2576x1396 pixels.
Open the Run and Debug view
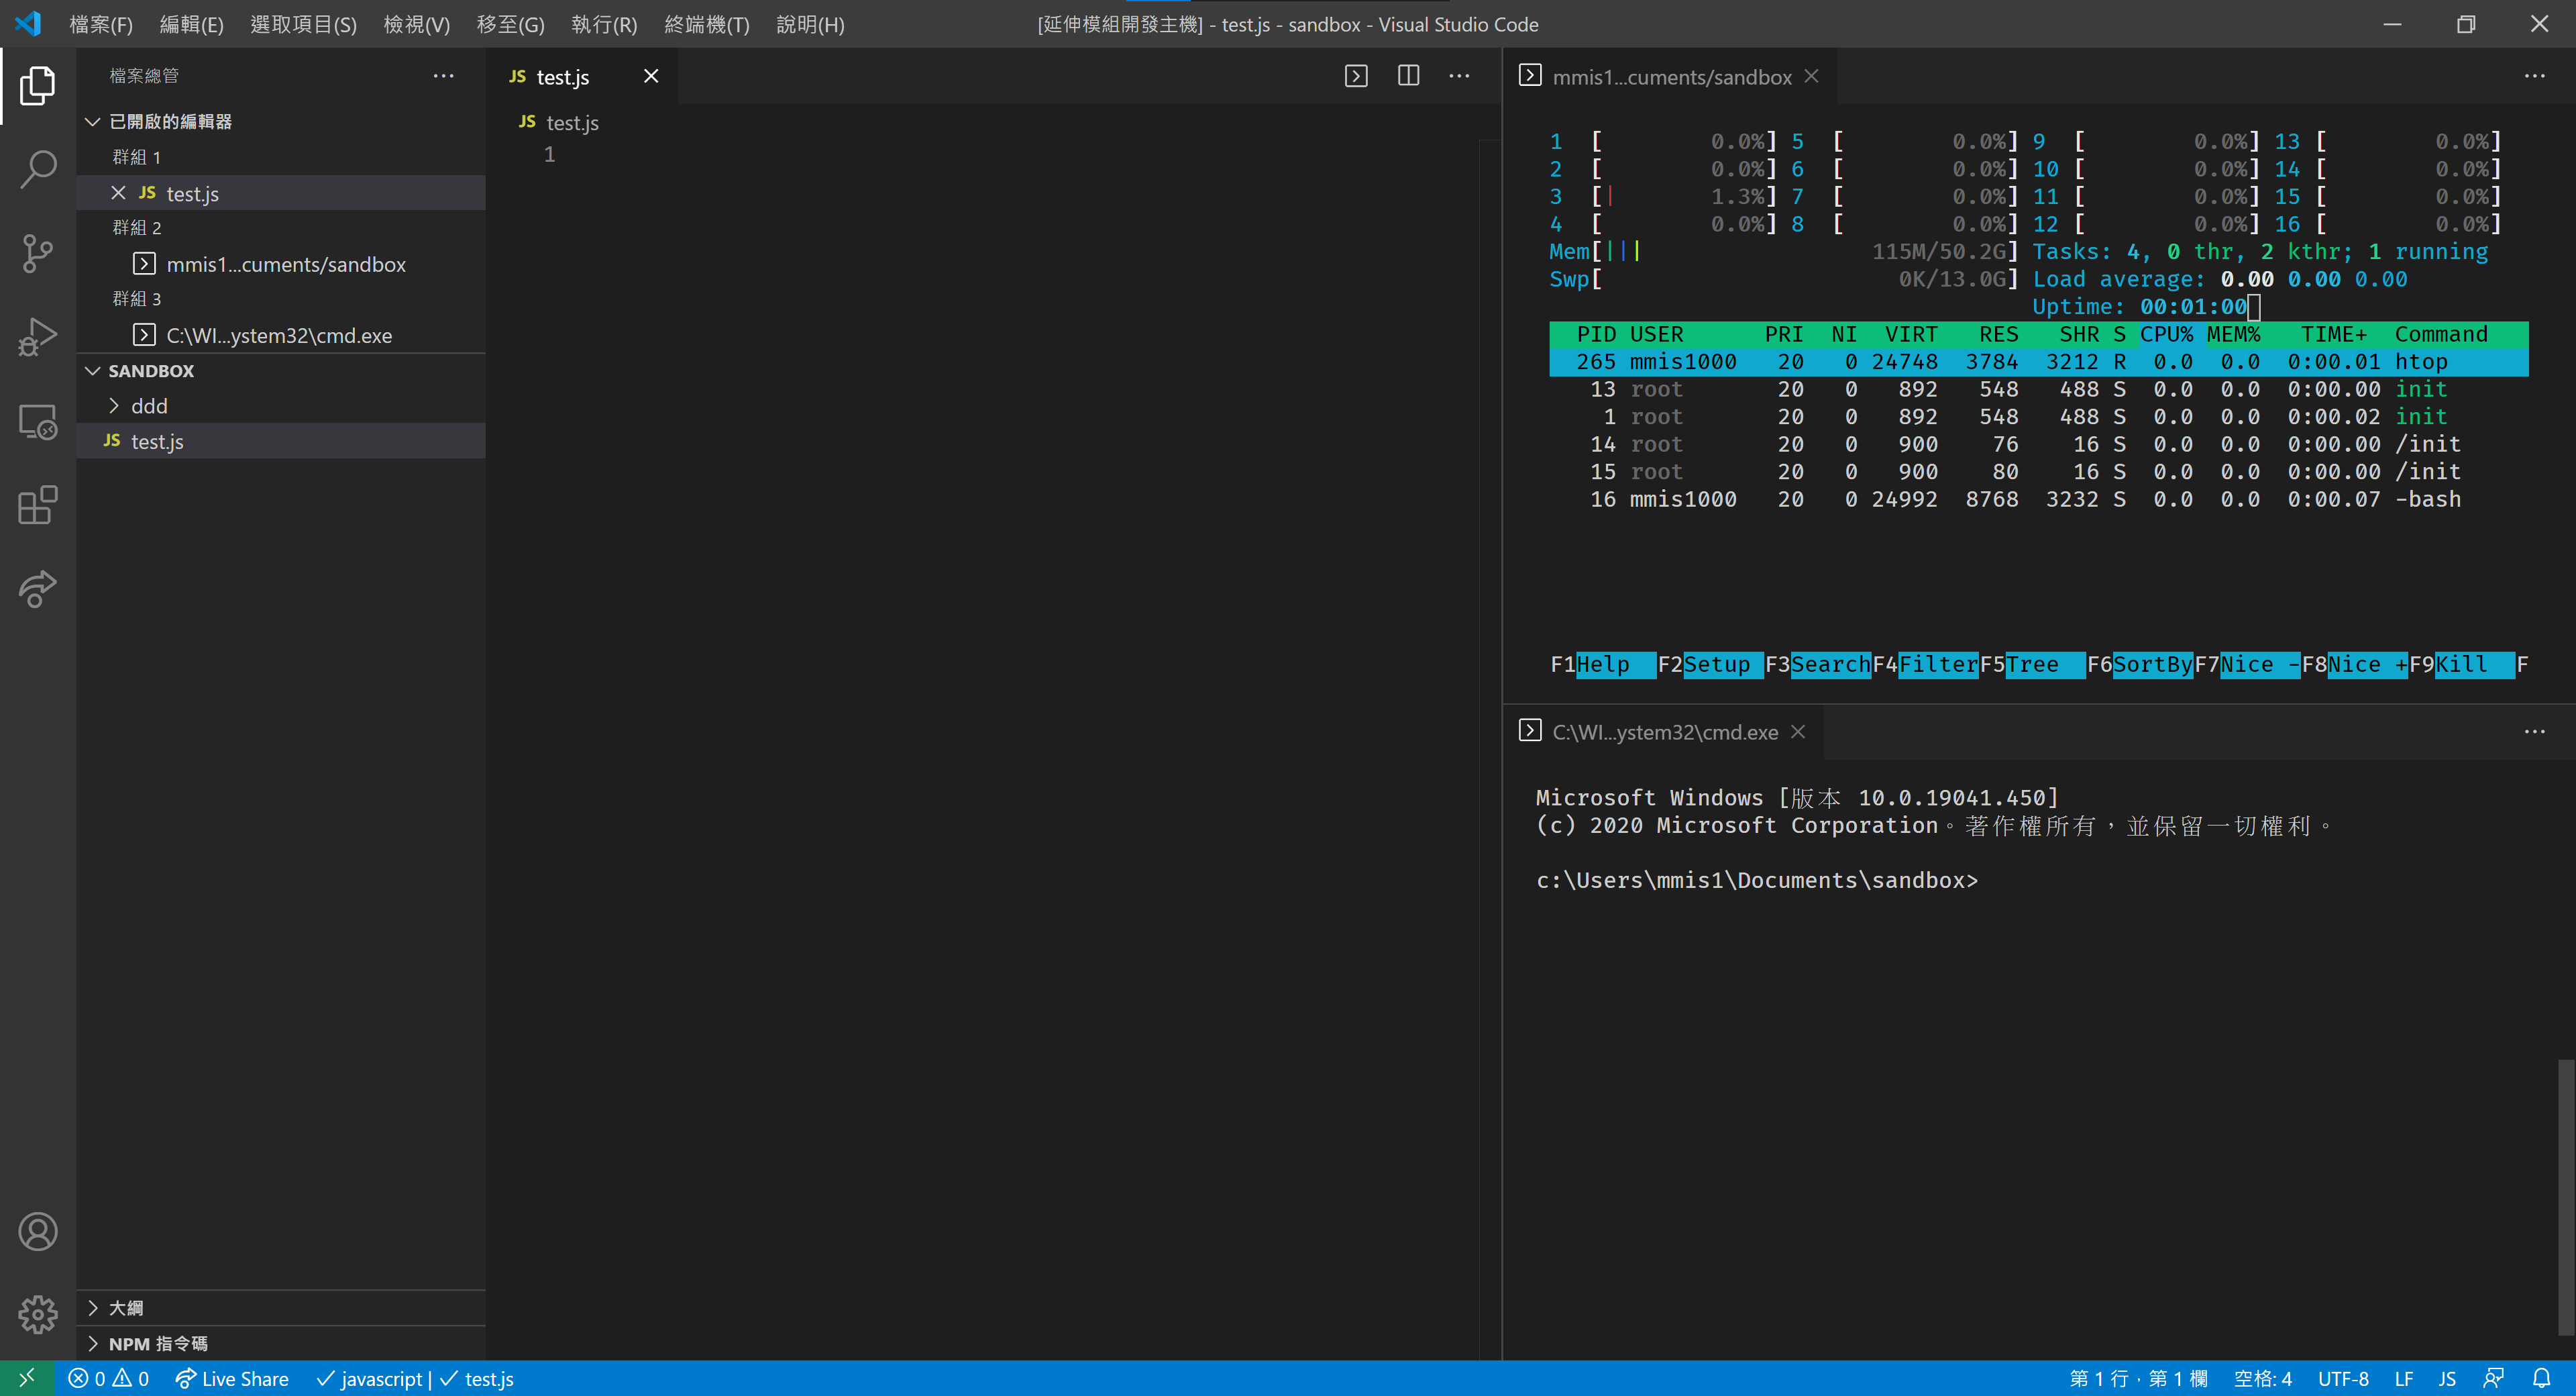tap(38, 336)
